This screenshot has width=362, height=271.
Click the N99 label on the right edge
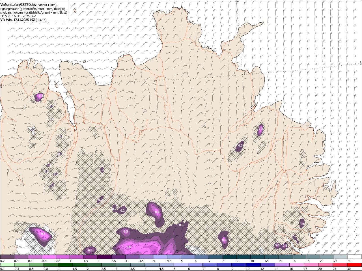coord(361,64)
